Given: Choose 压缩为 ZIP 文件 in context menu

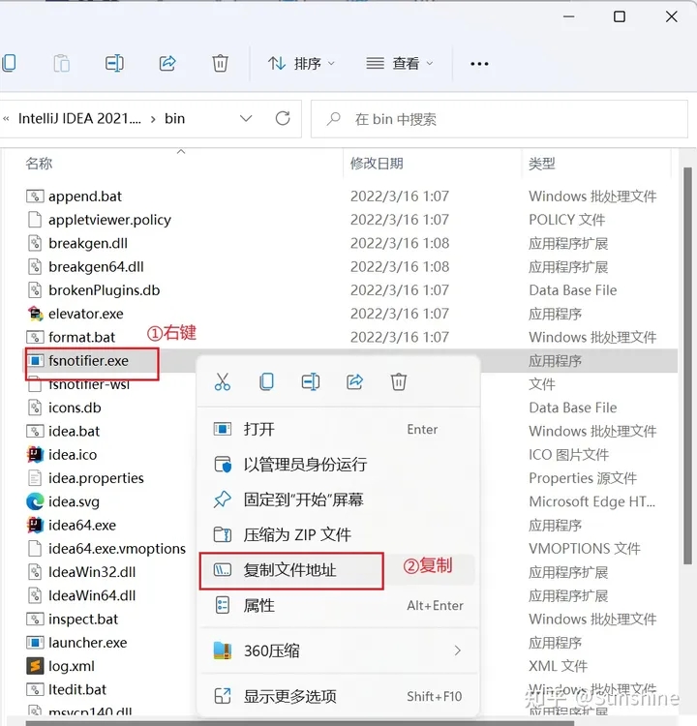Looking at the screenshot, I should point(339,534).
